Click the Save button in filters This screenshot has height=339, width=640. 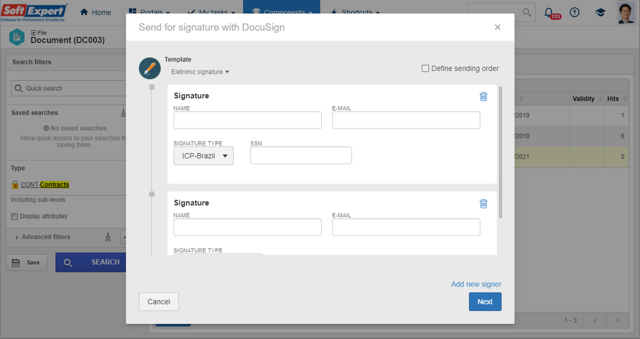coord(27,263)
